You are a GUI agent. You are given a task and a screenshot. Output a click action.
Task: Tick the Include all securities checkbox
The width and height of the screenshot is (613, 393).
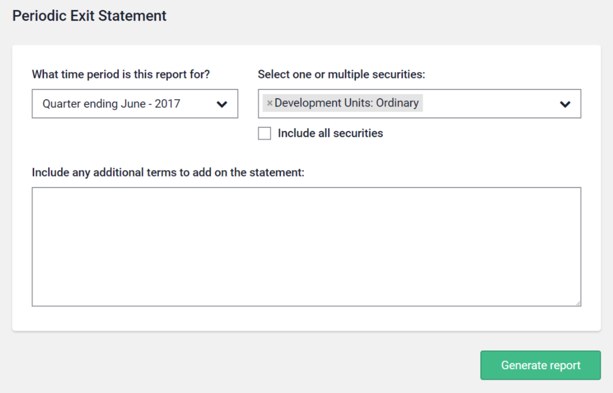tap(264, 133)
